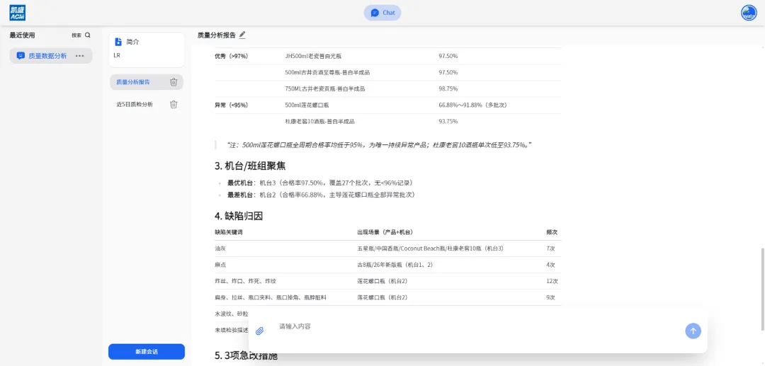This screenshot has height=366, width=765.
Task: Click the 出现场景(产品+机台) column header
Action: coord(385,232)
